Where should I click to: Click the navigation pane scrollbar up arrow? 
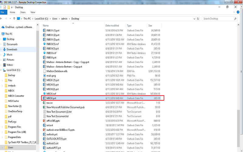(38, 25)
